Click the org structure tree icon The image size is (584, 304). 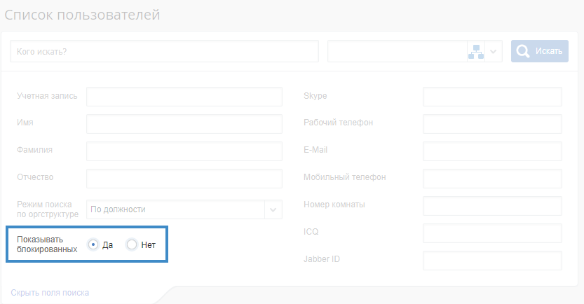(x=476, y=51)
